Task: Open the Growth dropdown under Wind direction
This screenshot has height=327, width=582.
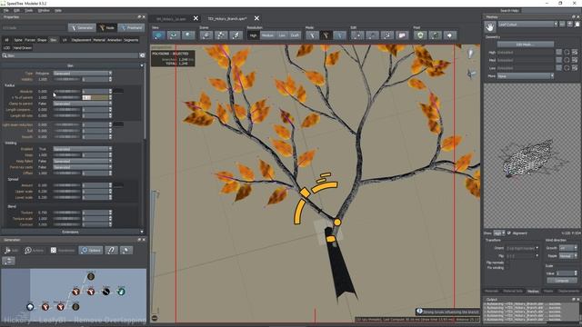Action: pyautogui.click(x=567, y=248)
